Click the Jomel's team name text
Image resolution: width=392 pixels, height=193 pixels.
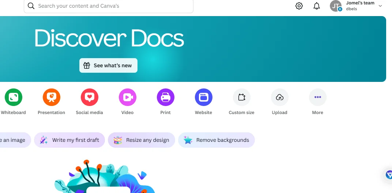tap(360, 3)
